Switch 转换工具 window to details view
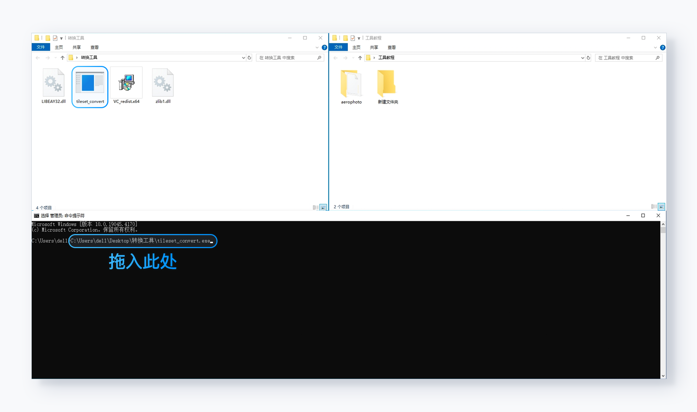697x412 pixels. point(316,207)
